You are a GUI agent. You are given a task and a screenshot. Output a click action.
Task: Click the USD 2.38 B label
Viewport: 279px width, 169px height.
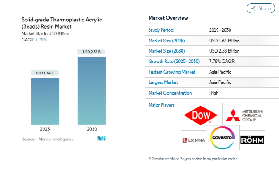[x=92, y=52]
